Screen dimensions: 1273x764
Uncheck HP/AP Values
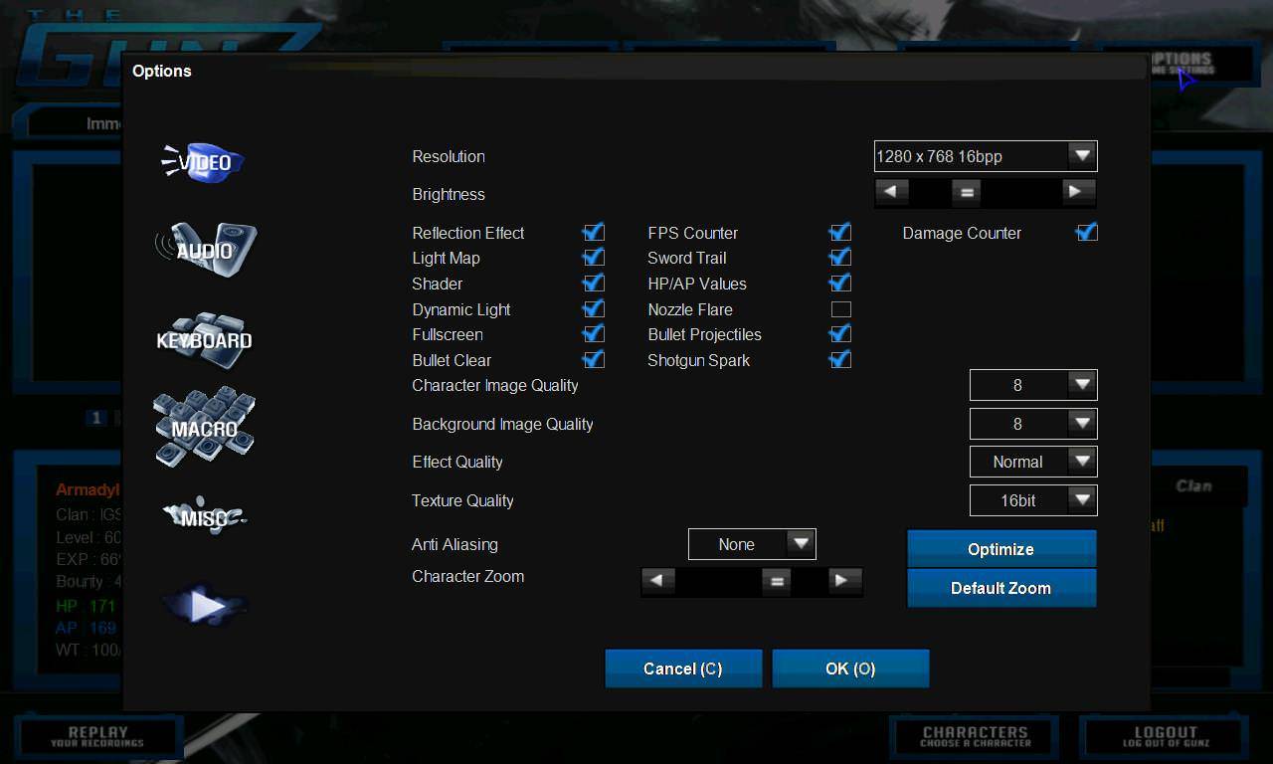point(840,284)
